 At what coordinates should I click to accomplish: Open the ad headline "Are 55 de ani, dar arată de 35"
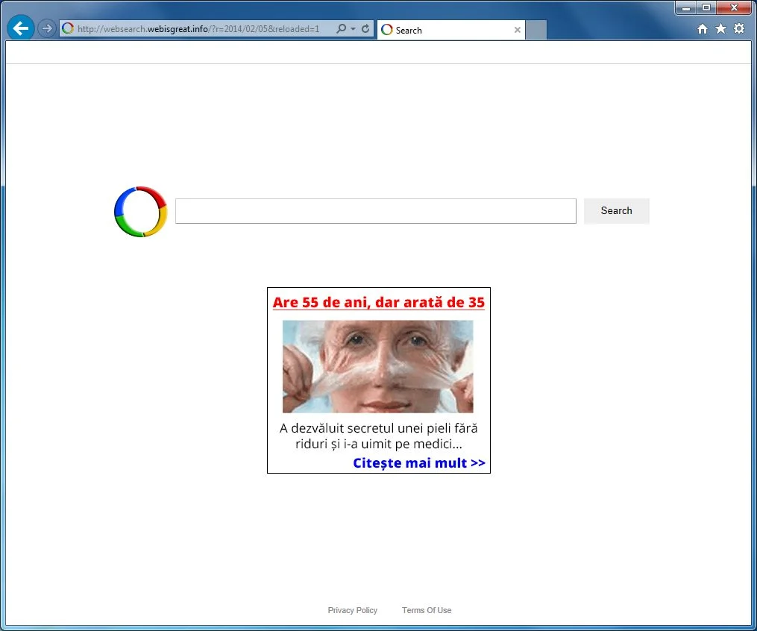click(x=379, y=302)
